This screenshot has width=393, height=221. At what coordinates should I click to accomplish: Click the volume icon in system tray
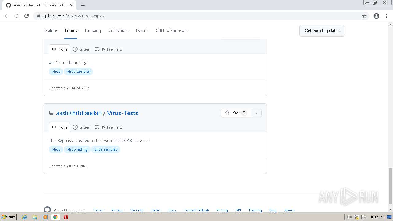pyautogui.click(x=349, y=217)
